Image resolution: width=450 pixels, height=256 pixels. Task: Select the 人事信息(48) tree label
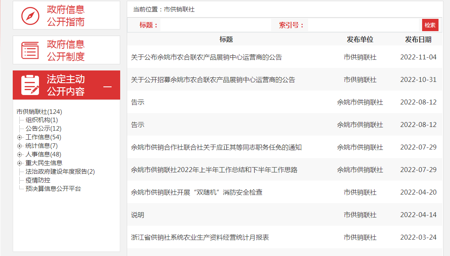pos(43,154)
